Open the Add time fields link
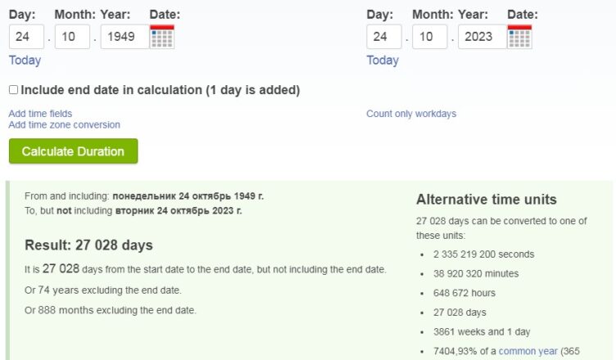 pos(40,114)
